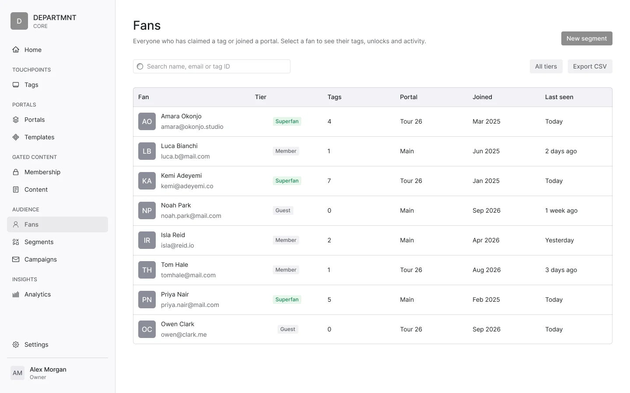
Task: Click the Settings gear icon
Action: tap(16, 345)
